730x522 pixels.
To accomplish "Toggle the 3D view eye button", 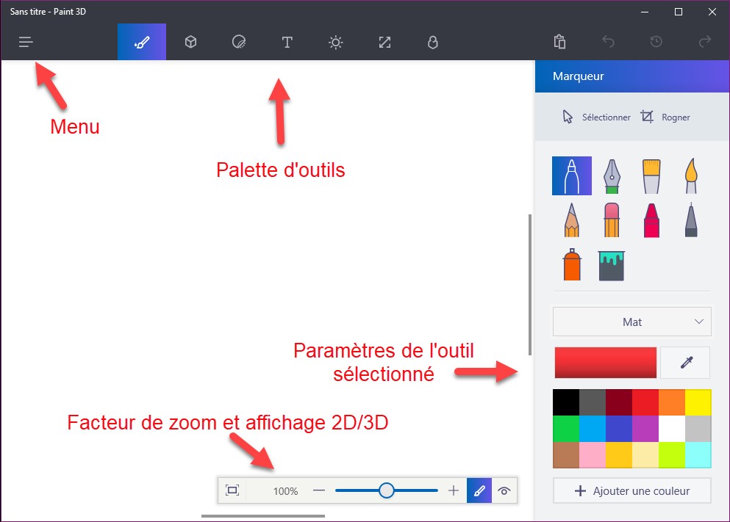I will [x=504, y=490].
